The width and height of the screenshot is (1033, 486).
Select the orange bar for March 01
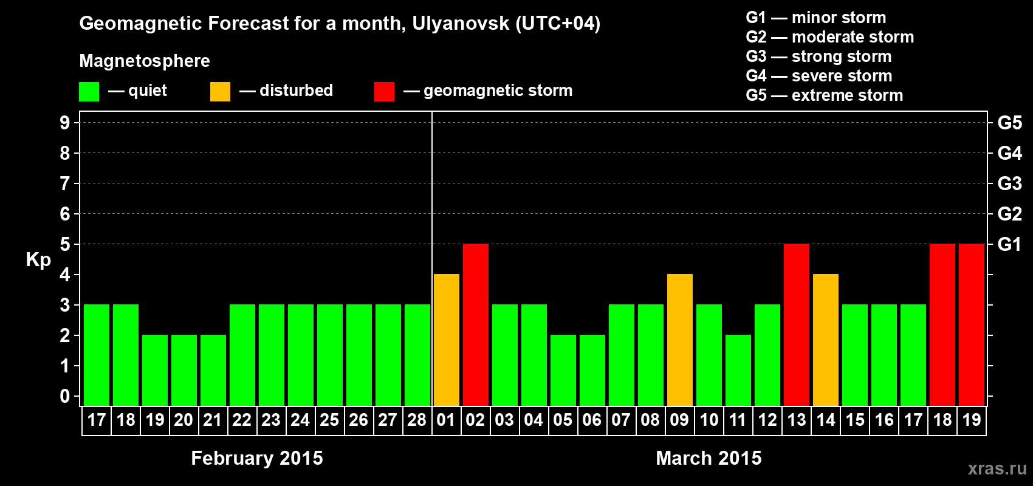pyautogui.click(x=447, y=340)
